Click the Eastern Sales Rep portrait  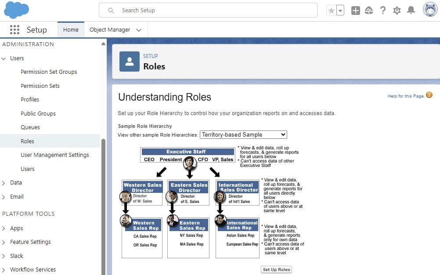[173, 221]
